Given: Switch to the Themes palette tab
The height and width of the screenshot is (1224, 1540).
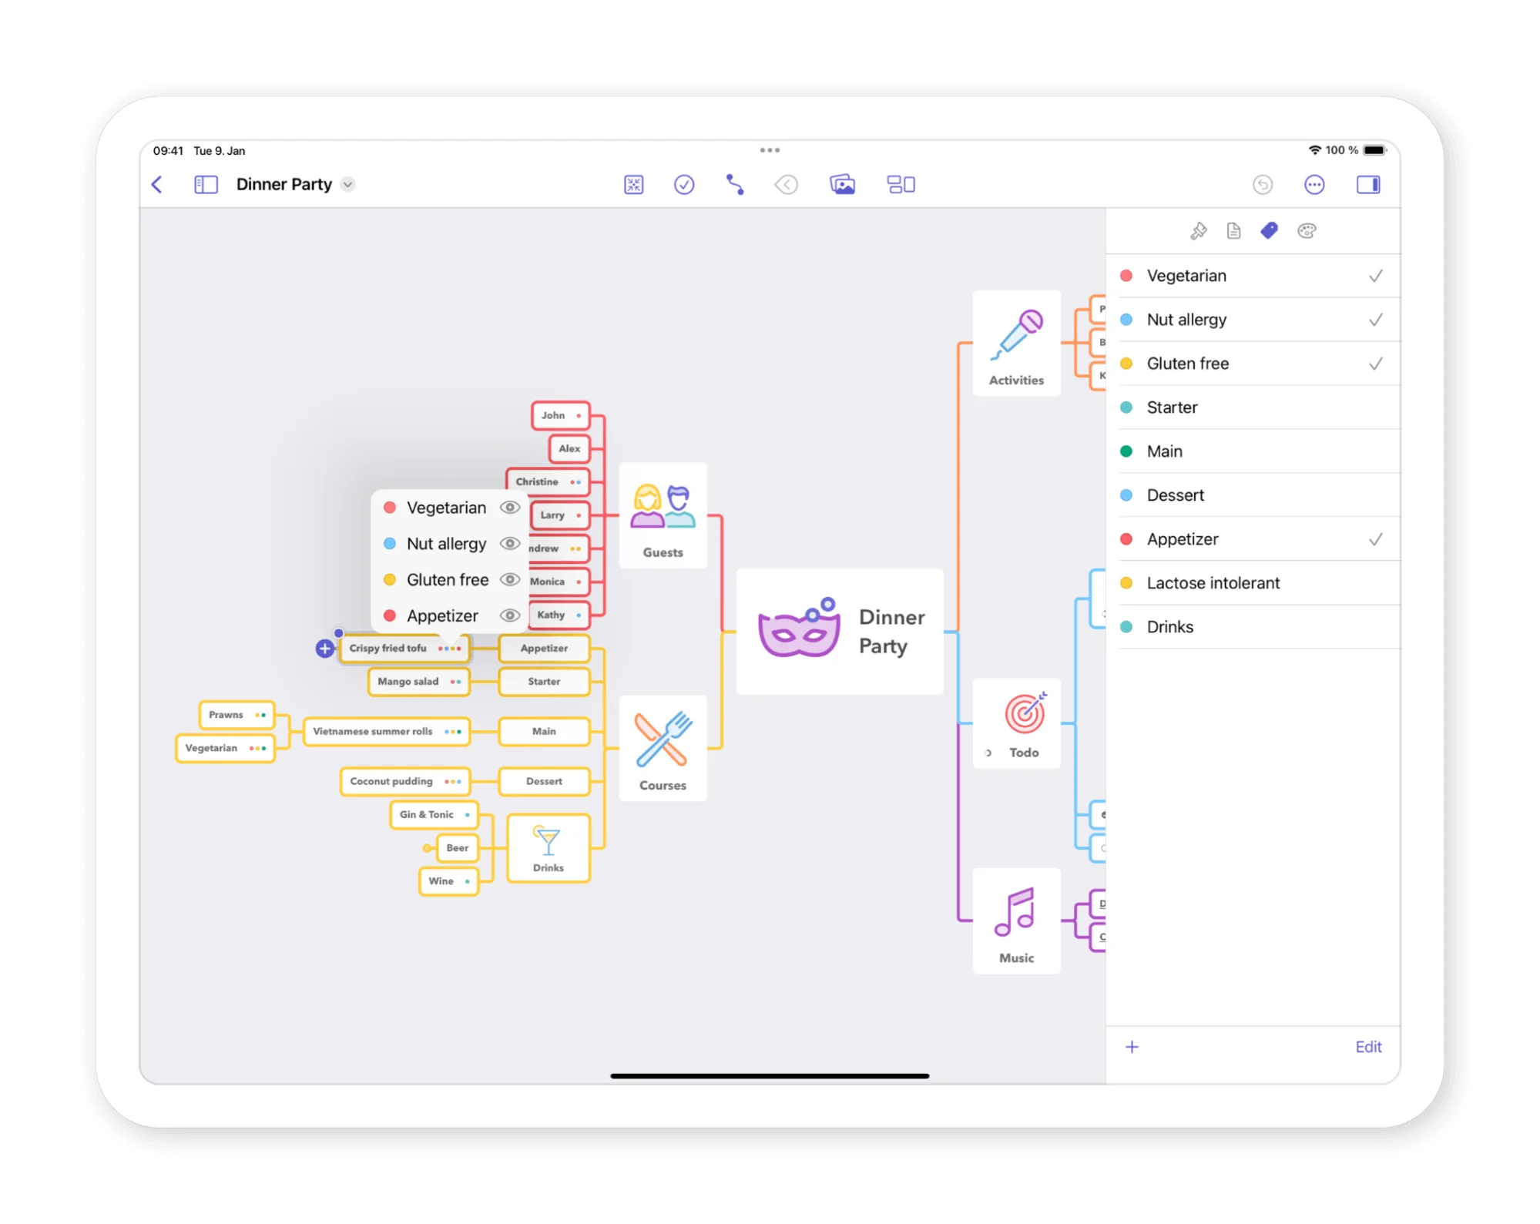Looking at the screenshot, I should pyautogui.click(x=1307, y=230).
